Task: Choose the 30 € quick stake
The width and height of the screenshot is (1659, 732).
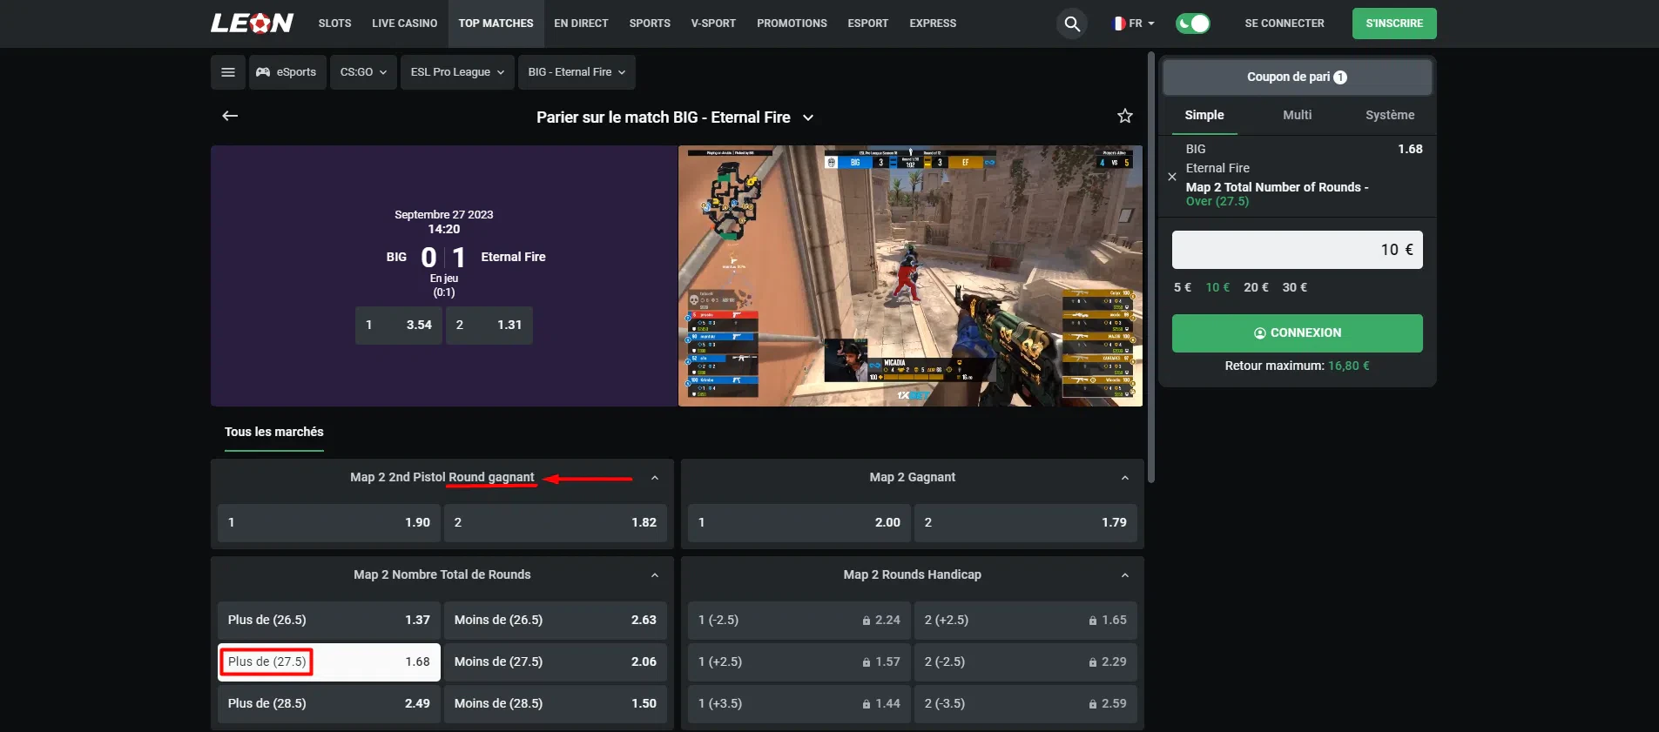Action: [x=1294, y=287]
